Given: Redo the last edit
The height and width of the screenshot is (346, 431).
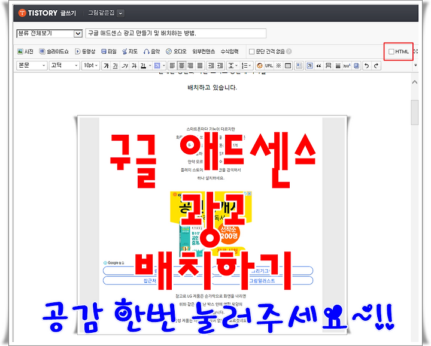Looking at the screenshot, I should [x=376, y=66].
